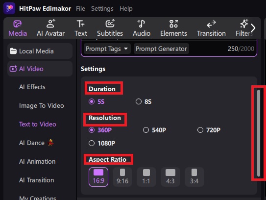
Task: Open the Subtitles CC icon
Action: [110, 24]
